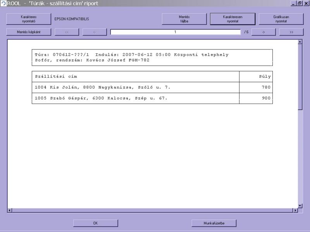Click the horizontal scrollbar right arrow
This screenshot has width=310, height=232.
[295, 210]
